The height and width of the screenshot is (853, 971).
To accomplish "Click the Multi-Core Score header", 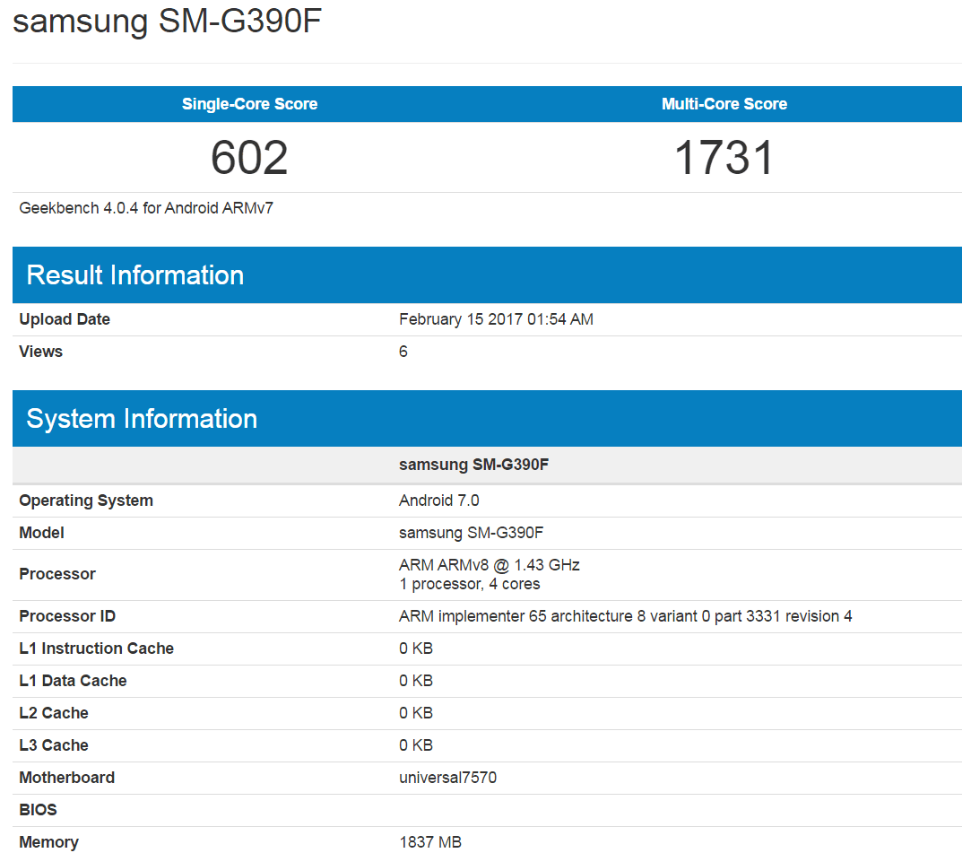I will (724, 104).
